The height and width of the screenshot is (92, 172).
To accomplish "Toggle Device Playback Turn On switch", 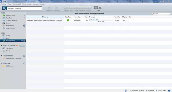I will click(22, 46).
